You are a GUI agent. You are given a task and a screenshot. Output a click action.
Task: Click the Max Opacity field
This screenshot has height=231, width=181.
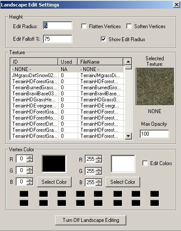click(x=154, y=134)
